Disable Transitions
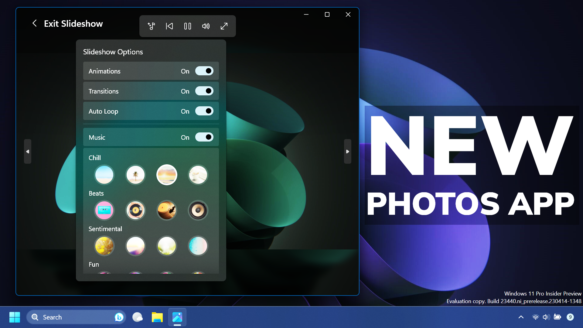Viewport: 583px width, 328px height. point(204,91)
